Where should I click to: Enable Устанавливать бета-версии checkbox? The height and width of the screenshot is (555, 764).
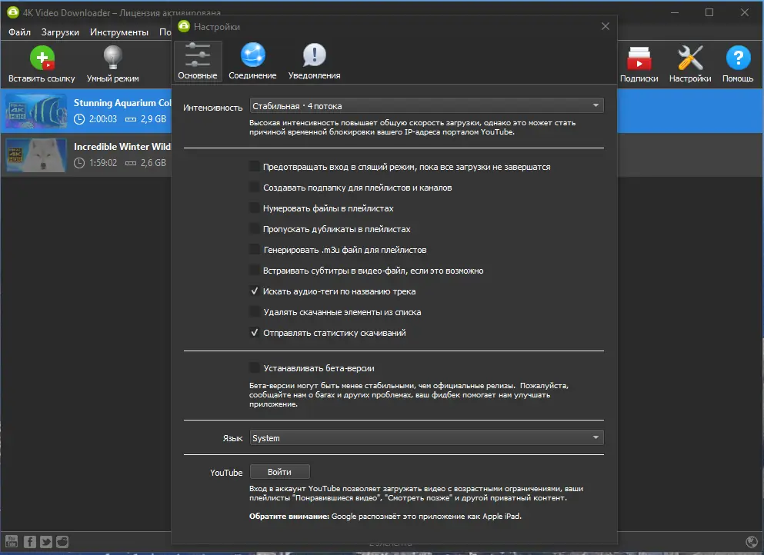[255, 368]
